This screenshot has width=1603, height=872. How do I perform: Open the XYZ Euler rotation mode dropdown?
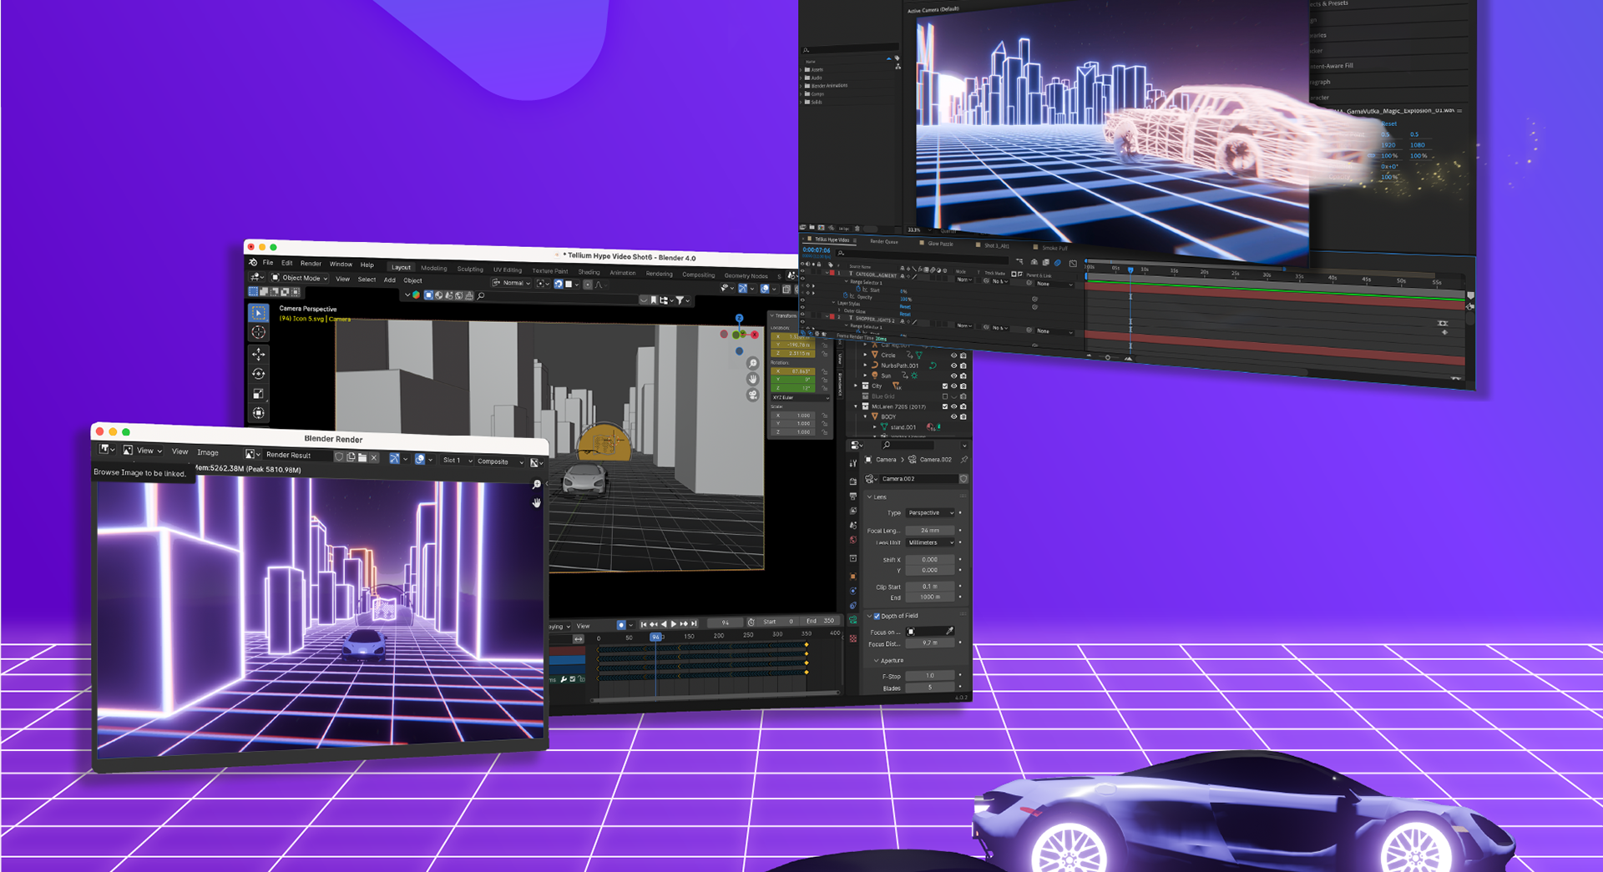[800, 397]
